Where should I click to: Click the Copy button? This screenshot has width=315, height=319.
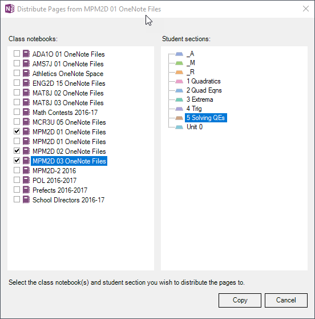[x=240, y=300]
